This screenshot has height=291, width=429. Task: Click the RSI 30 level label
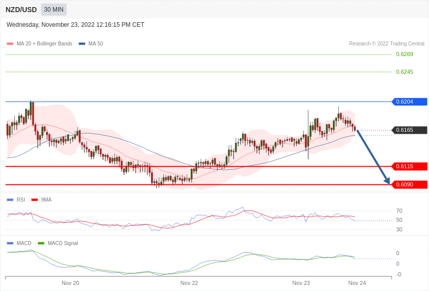click(399, 229)
